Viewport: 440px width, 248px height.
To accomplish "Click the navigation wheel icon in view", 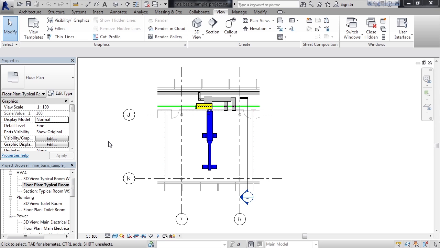I will point(427,79).
